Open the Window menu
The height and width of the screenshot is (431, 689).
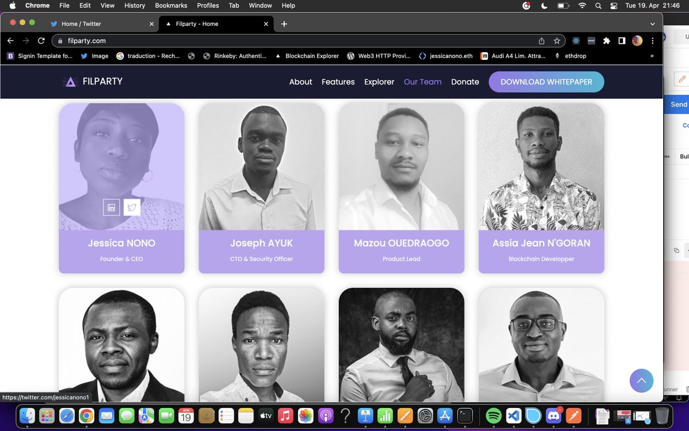tap(260, 6)
